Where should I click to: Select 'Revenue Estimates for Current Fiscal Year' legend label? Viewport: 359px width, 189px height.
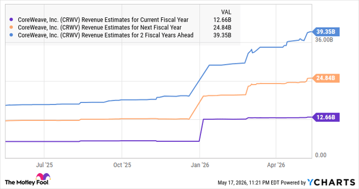point(103,20)
